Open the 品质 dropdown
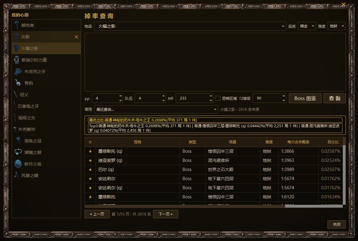 (307, 26)
